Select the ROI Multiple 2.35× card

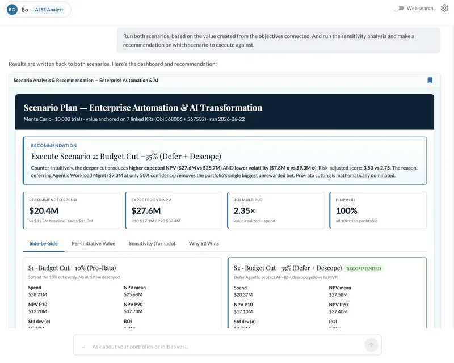point(276,210)
